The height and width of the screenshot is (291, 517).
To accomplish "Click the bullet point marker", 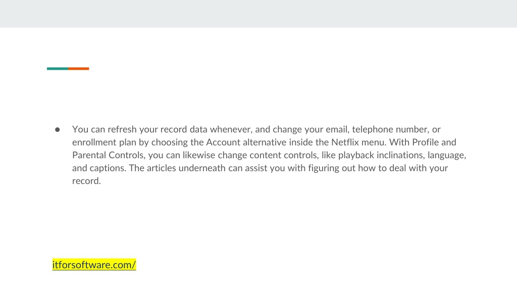I will (x=58, y=130).
